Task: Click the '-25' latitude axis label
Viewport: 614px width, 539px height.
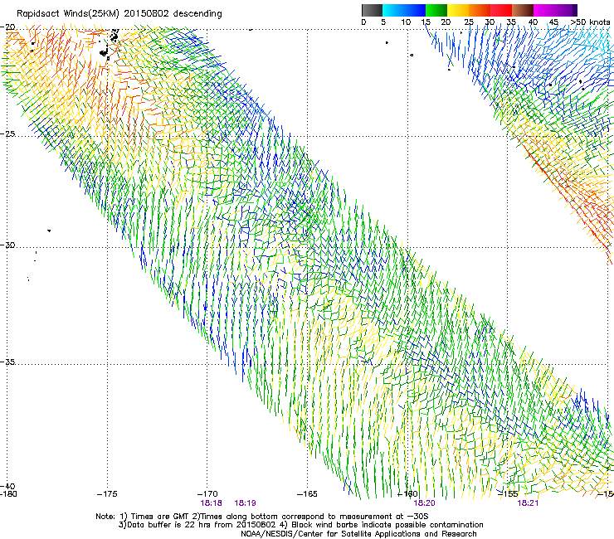Action: click(x=8, y=134)
